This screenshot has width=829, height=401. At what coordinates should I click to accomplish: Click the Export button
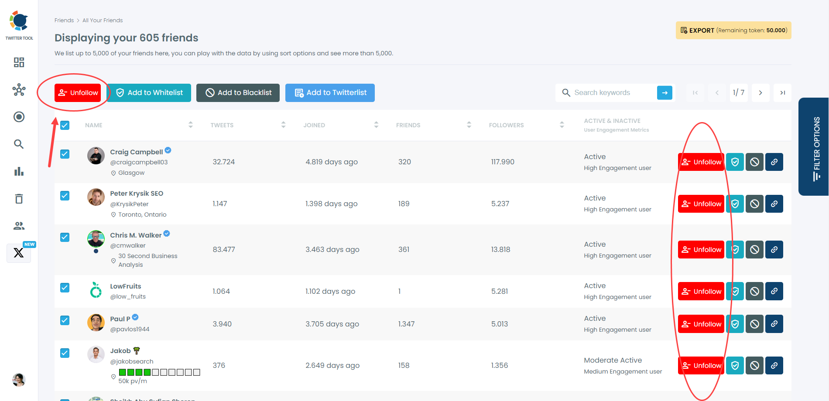(733, 31)
